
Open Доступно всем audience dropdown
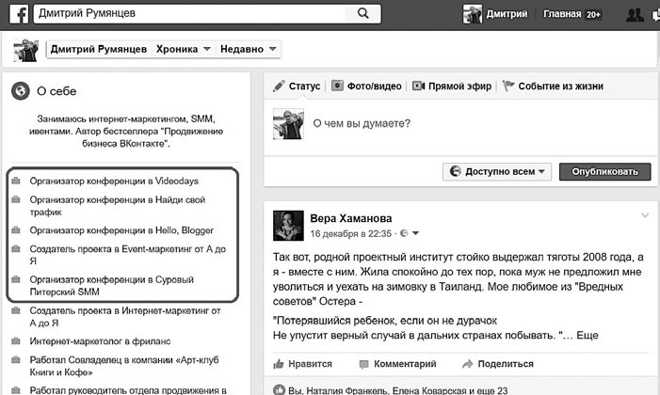coord(496,171)
